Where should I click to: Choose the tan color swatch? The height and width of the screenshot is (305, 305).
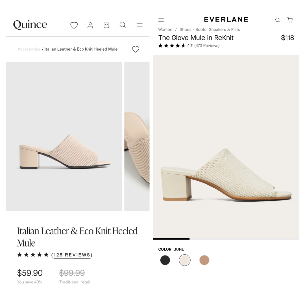204,260
